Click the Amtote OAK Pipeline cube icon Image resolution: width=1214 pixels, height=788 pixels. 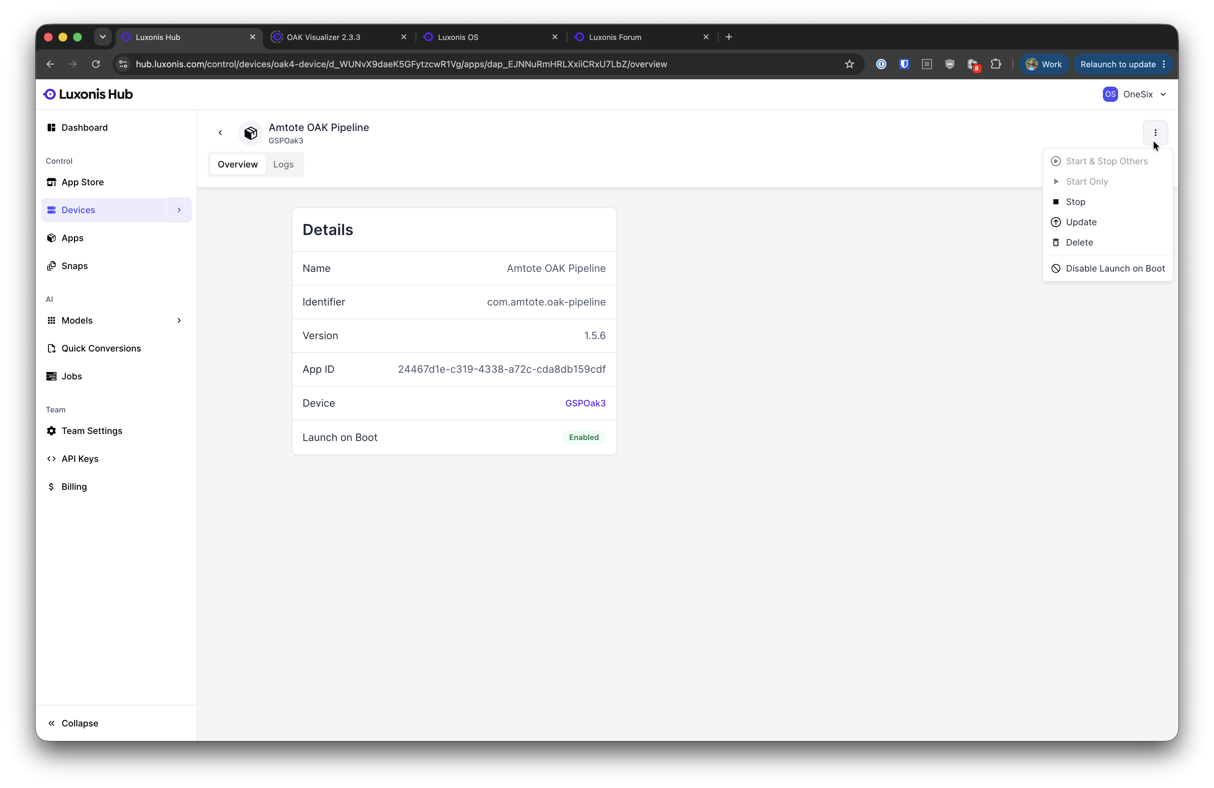250,133
